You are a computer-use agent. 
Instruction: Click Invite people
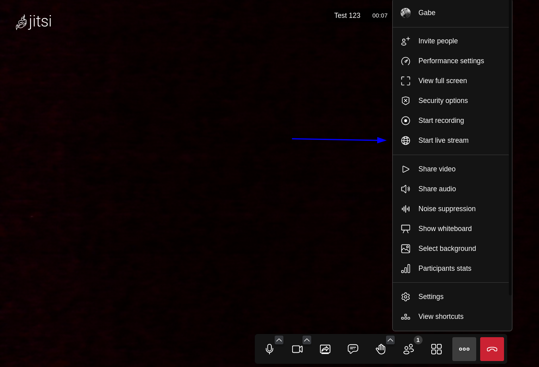pyautogui.click(x=438, y=41)
